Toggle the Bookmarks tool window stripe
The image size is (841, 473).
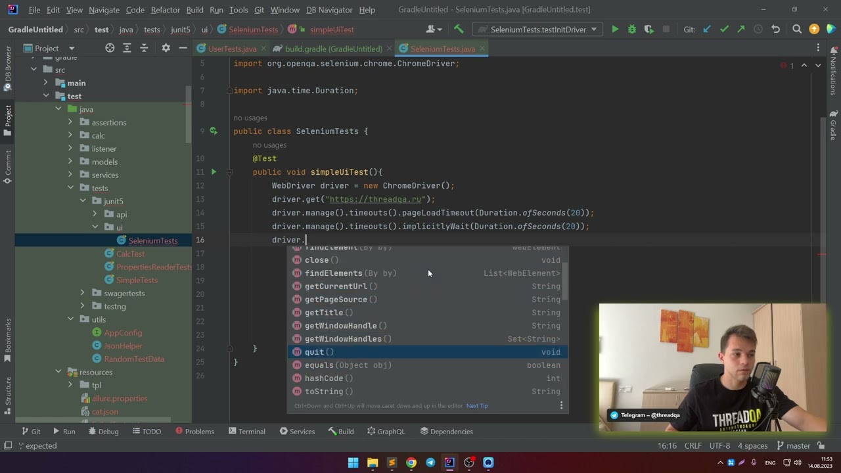pyautogui.click(x=8, y=342)
